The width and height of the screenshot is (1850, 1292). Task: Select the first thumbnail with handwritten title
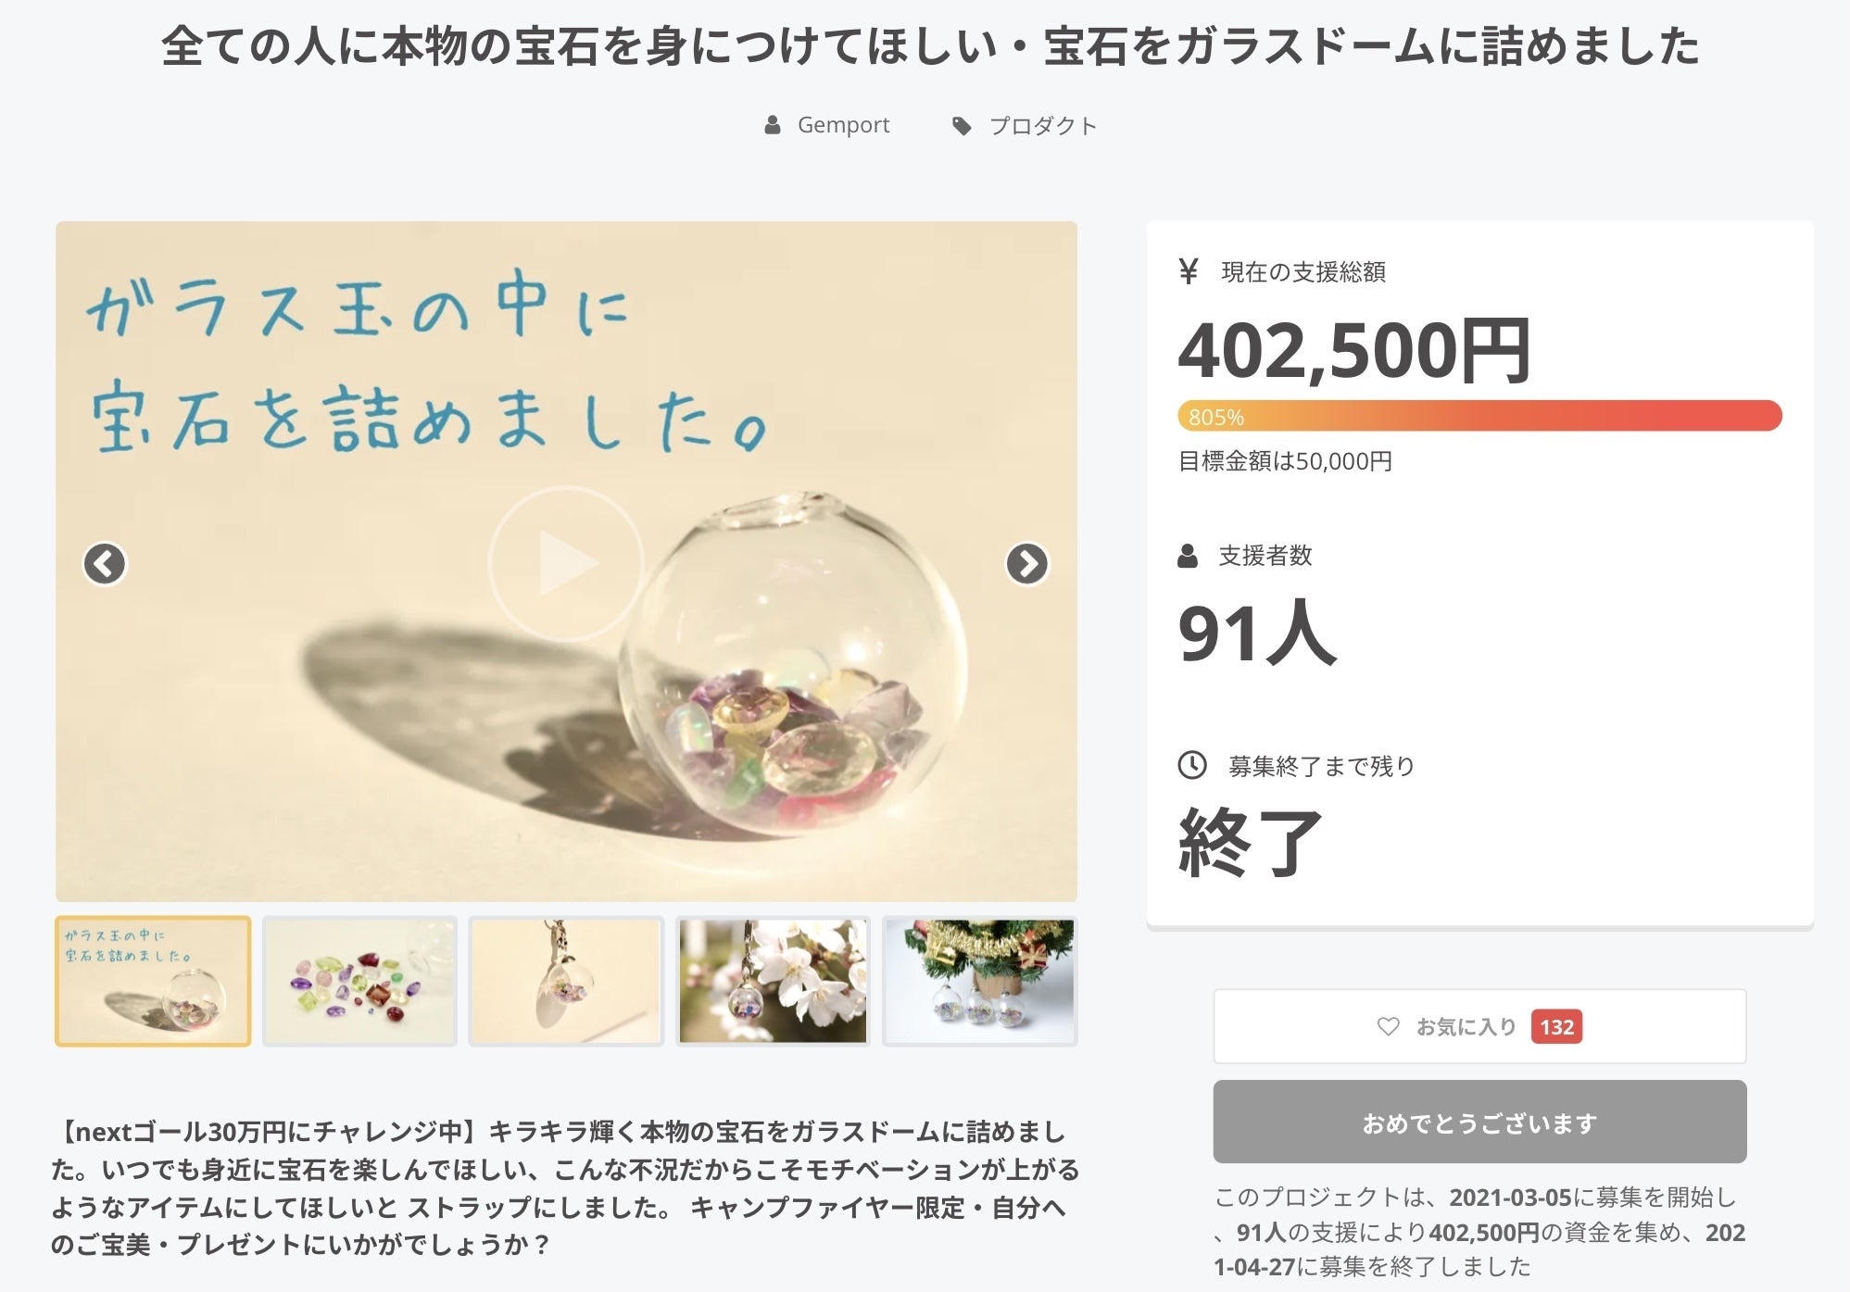tap(153, 981)
